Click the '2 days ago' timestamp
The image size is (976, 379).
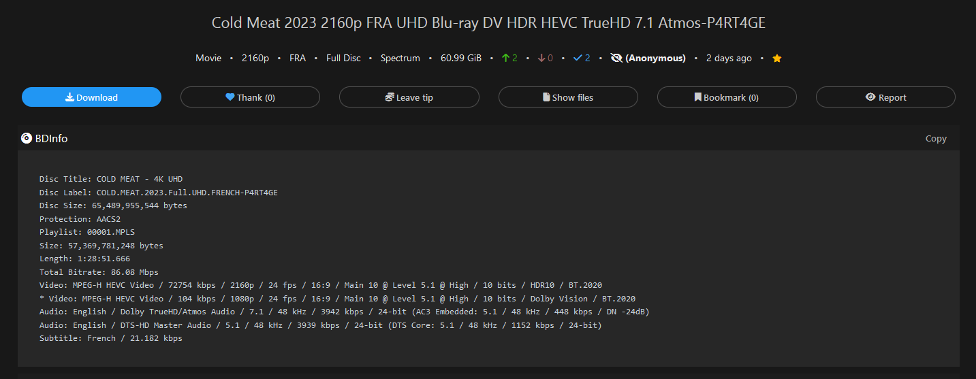tap(729, 59)
